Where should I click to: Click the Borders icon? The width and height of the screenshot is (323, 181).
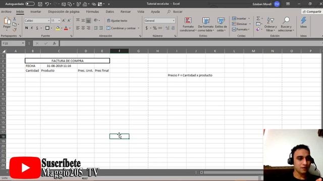point(47,28)
